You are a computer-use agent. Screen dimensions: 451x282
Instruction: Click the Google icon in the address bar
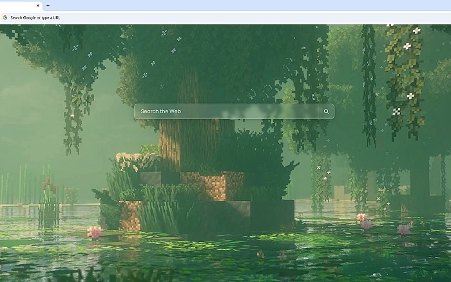tap(5, 17)
